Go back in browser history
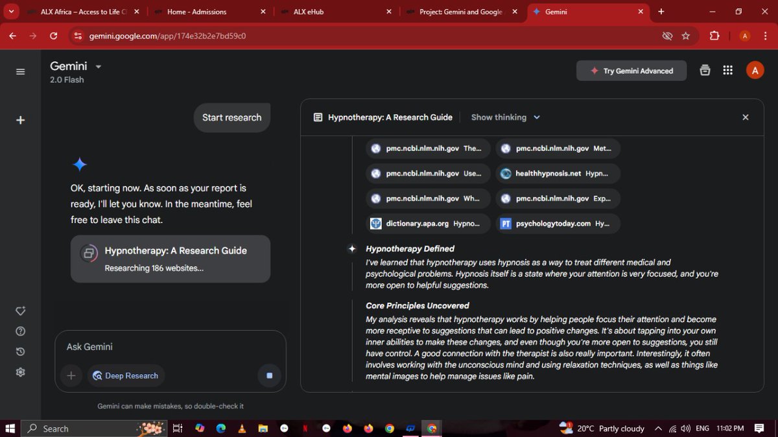778x437 pixels. coord(12,36)
